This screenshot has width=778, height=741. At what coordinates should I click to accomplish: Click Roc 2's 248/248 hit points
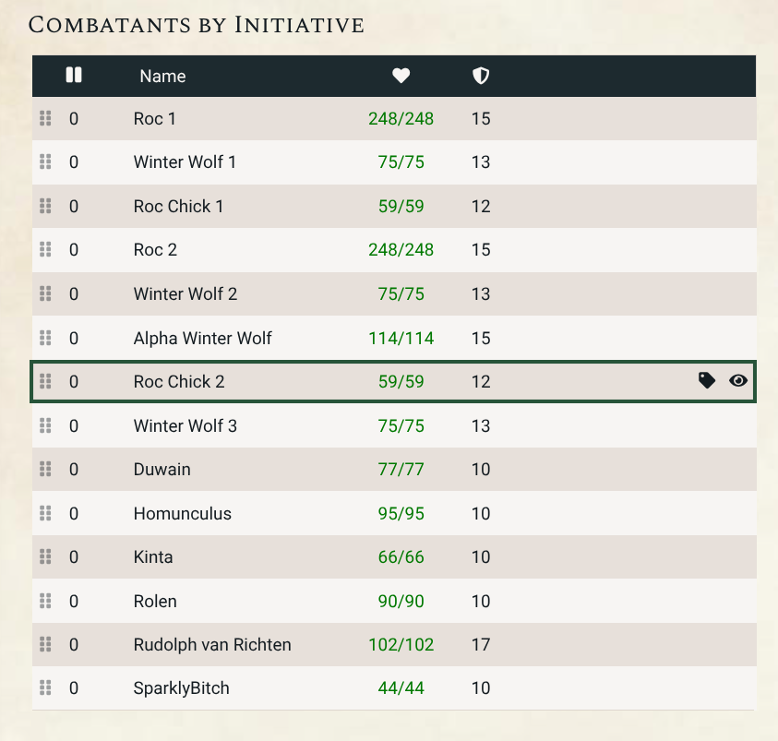coord(401,250)
